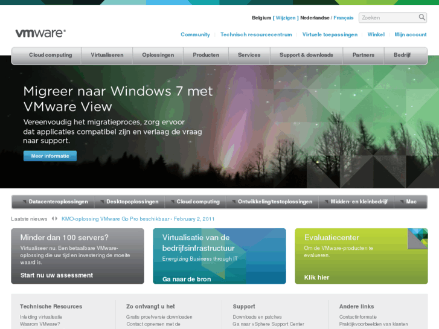The height and width of the screenshot is (329, 439).
Task: Open the Community link
Action: tap(195, 34)
